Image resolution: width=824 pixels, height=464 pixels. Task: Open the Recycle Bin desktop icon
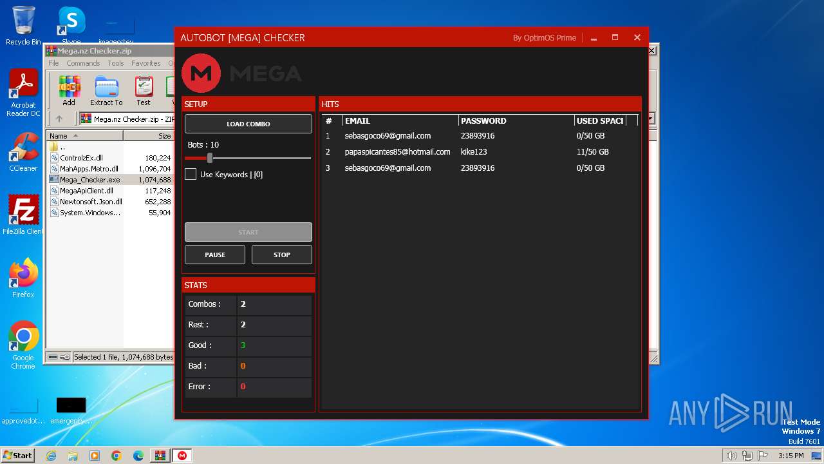click(x=23, y=26)
